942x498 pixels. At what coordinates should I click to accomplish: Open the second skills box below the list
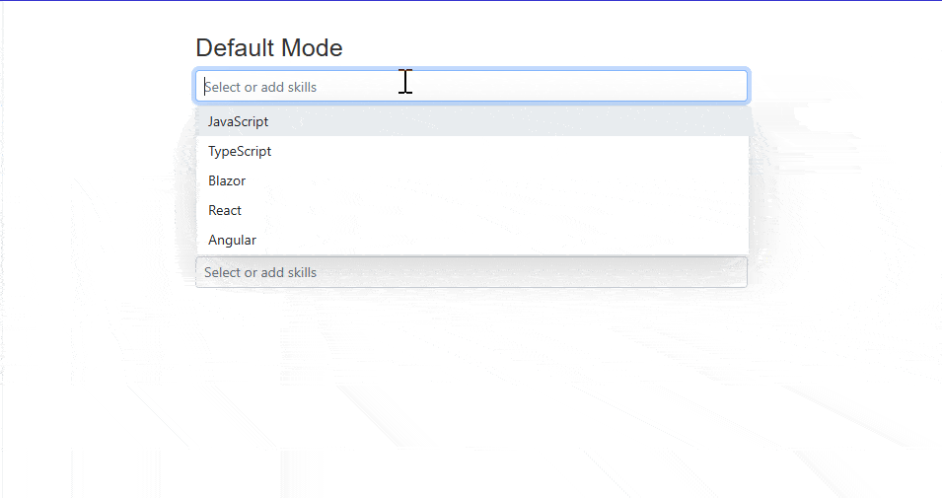471,272
